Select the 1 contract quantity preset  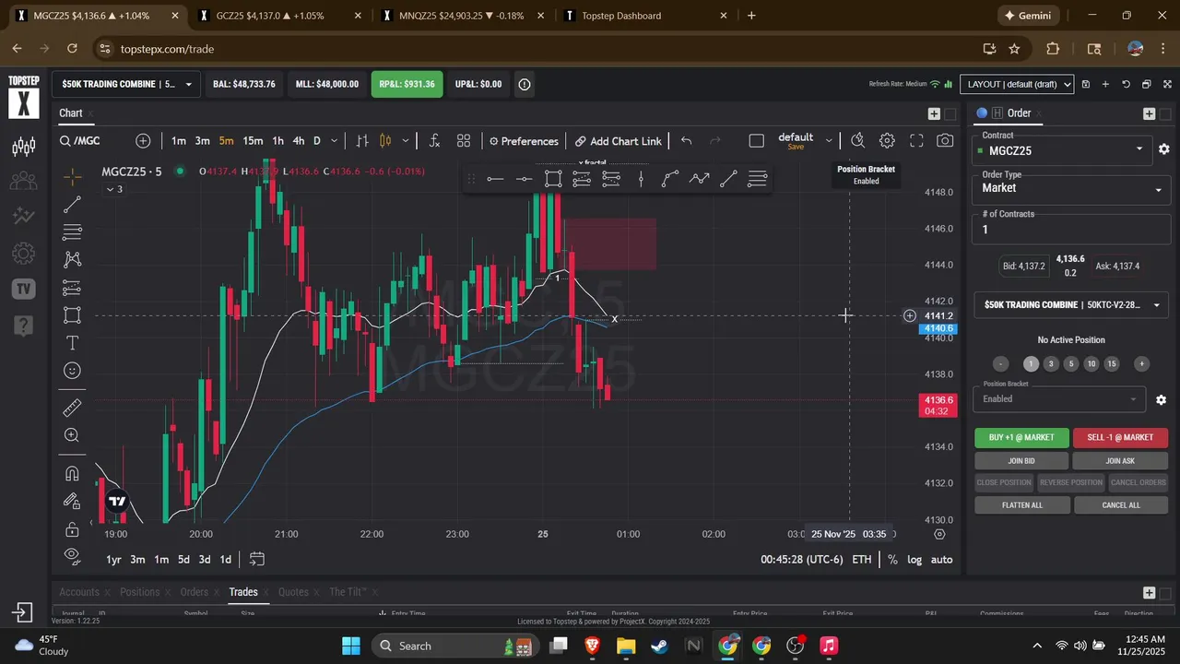tap(1031, 364)
